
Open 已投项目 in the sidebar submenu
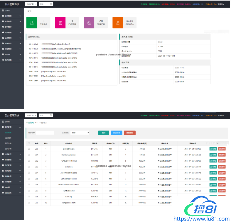click(8, 138)
